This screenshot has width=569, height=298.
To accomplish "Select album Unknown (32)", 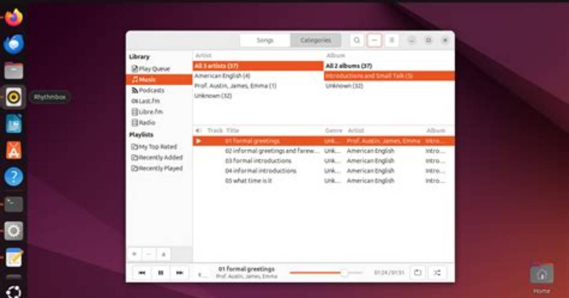I will pyautogui.click(x=389, y=86).
